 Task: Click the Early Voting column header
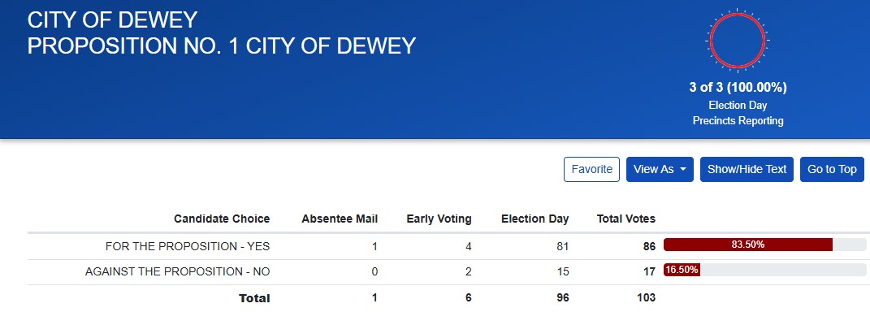coord(439,219)
